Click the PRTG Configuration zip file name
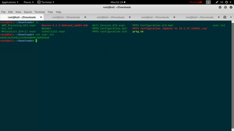Image resolution: width=234 pixels, height=131 pixels. 169,28
